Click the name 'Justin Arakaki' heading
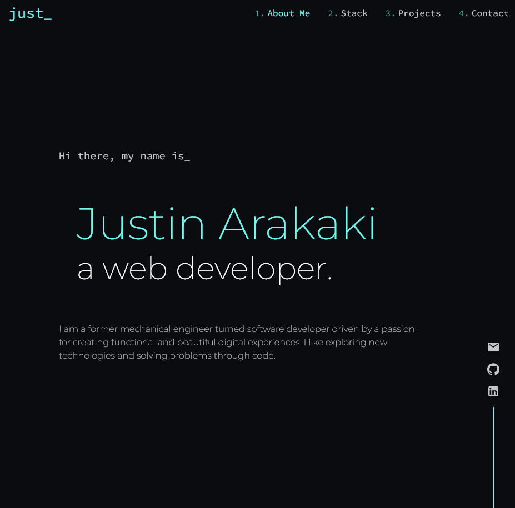The image size is (515, 508). coord(227,224)
